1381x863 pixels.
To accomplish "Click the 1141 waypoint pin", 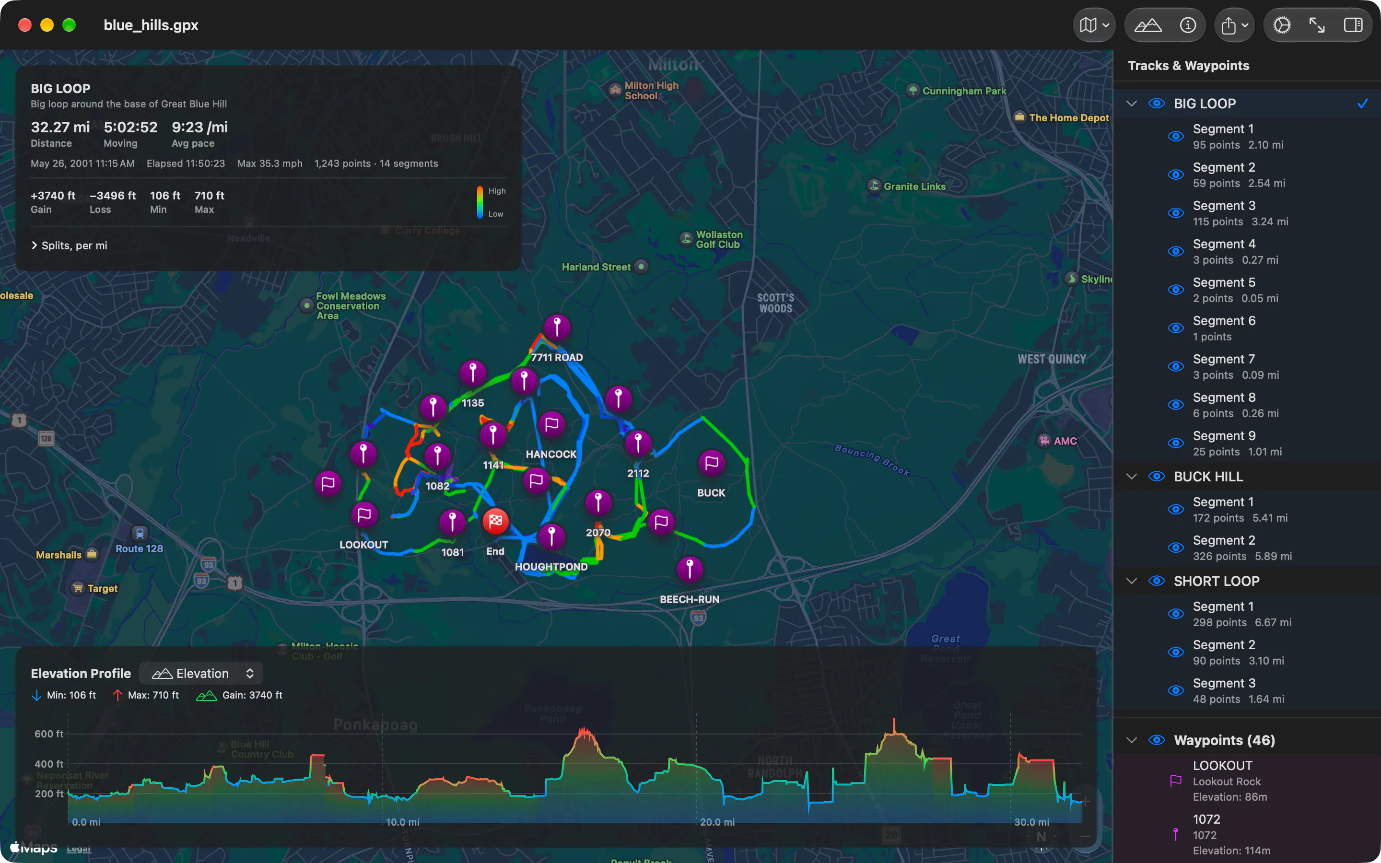I will coord(493,435).
